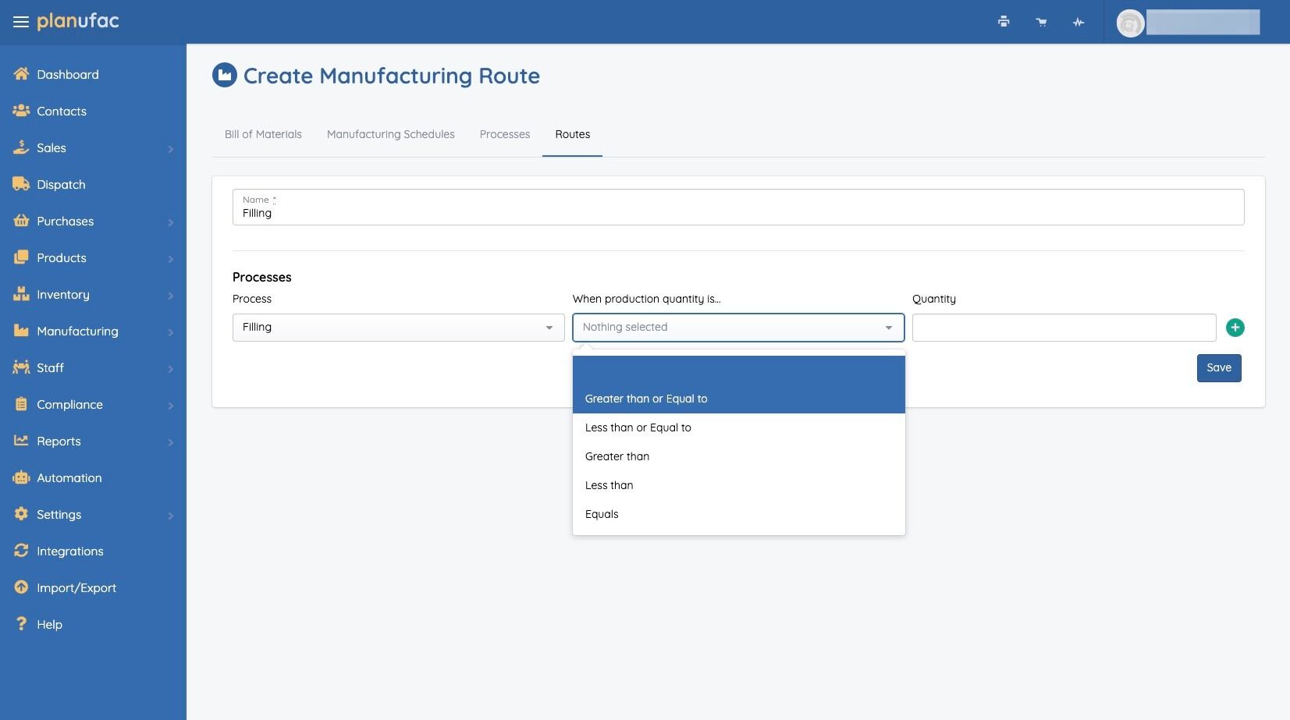Image resolution: width=1290 pixels, height=720 pixels.
Task: Open the user avatar profile
Action: click(x=1130, y=23)
